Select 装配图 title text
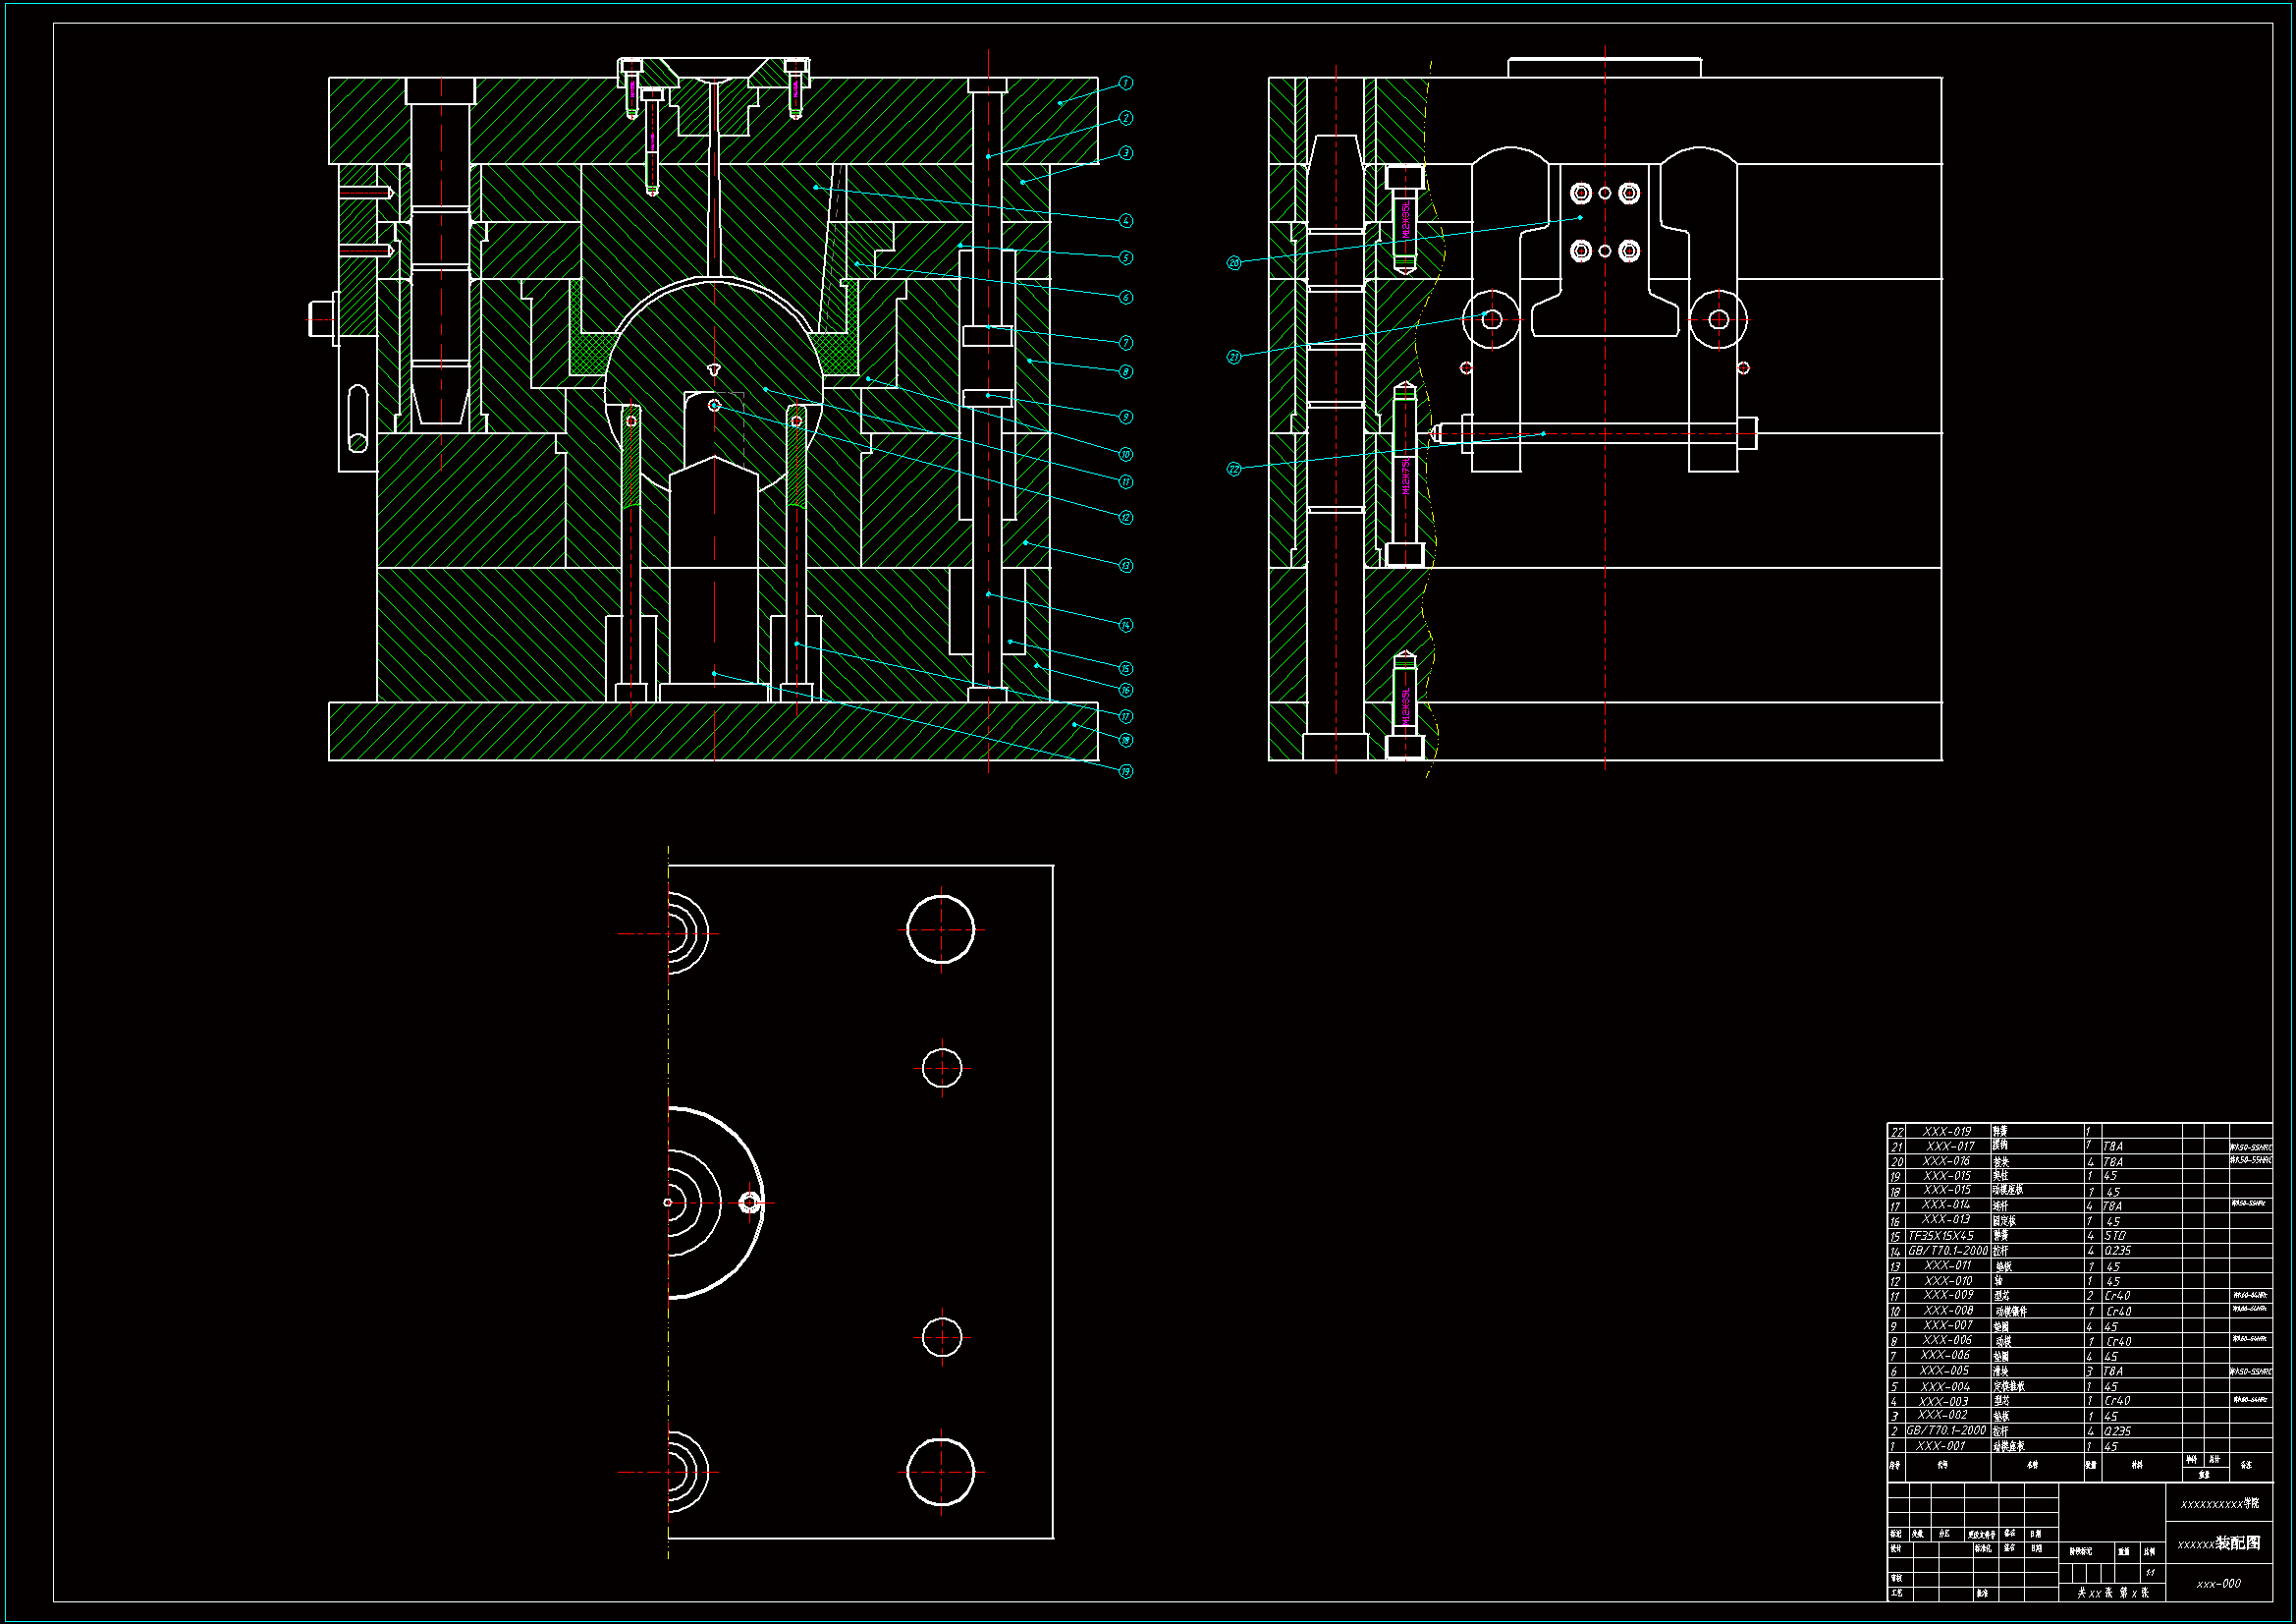The width and height of the screenshot is (2296, 1624). 2238,1543
